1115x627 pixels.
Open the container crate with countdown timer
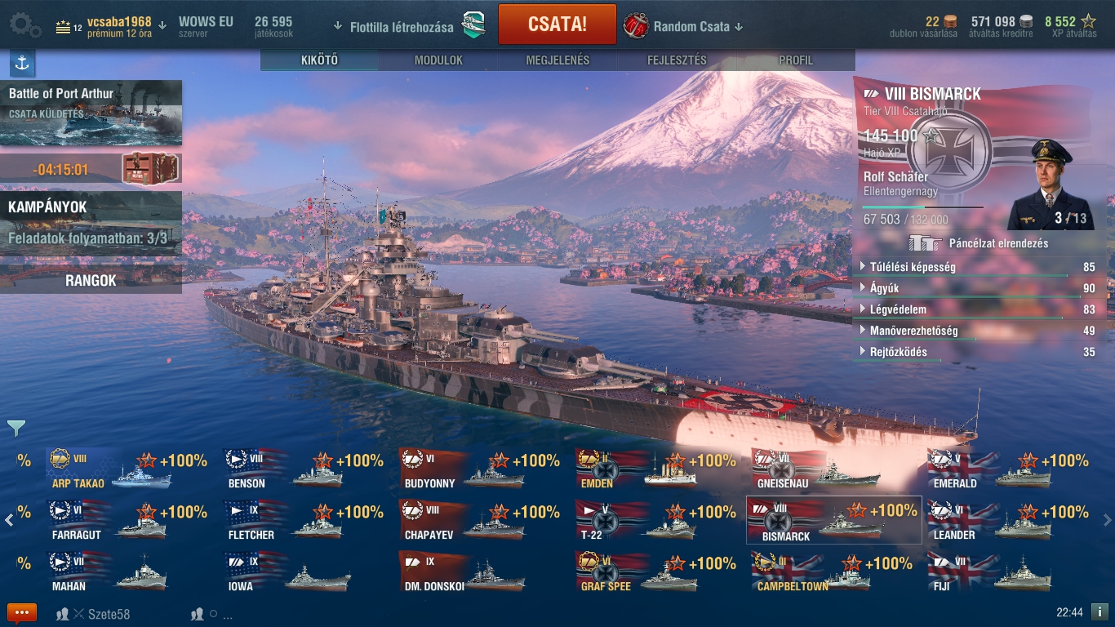click(x=149, y=169)
